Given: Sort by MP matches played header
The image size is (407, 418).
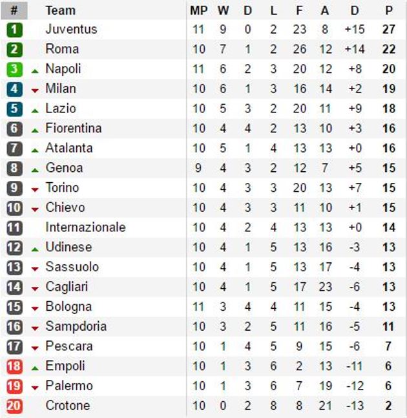Looking at the screenshot, I should (x=199, y=10).
